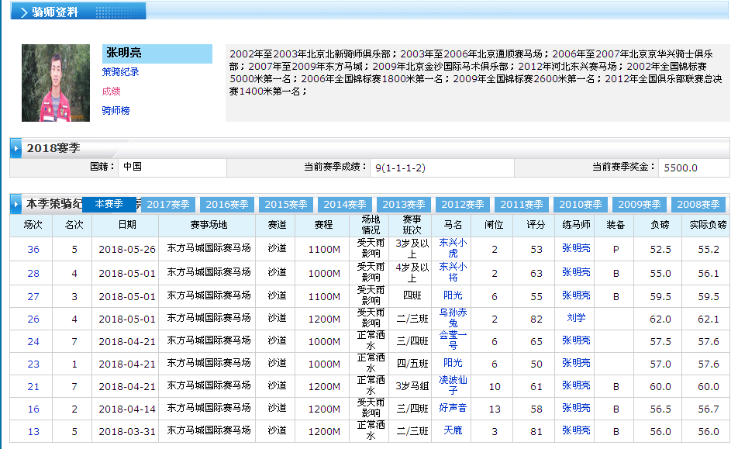The image size is (738, 449).
Task: View the 2012赛季 tab
Action: click(x=463, y=205)
